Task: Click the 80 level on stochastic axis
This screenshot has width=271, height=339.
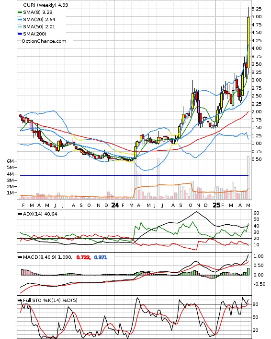Action: [x=255, y=304]
